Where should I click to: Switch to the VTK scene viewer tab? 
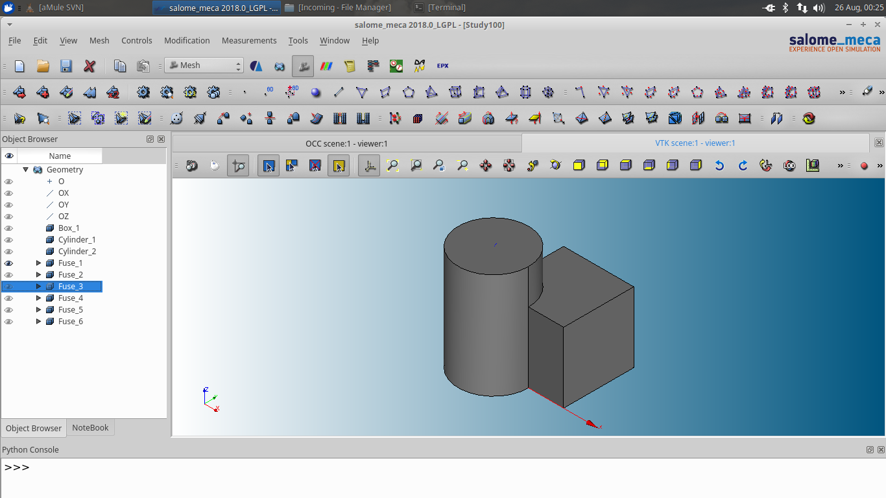click(x=696, y=143)
